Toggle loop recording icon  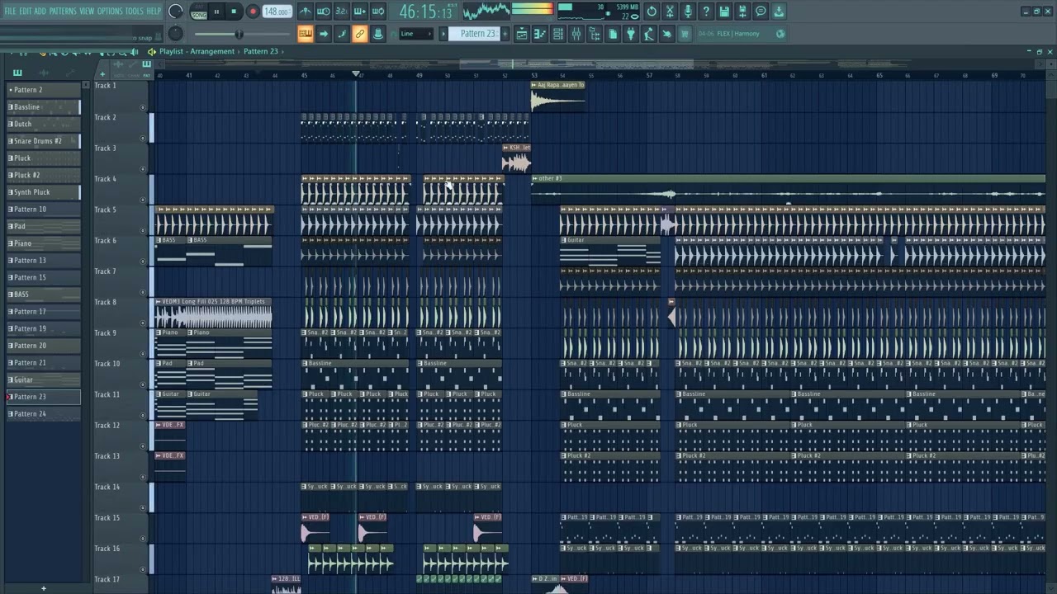coord(378,12)
